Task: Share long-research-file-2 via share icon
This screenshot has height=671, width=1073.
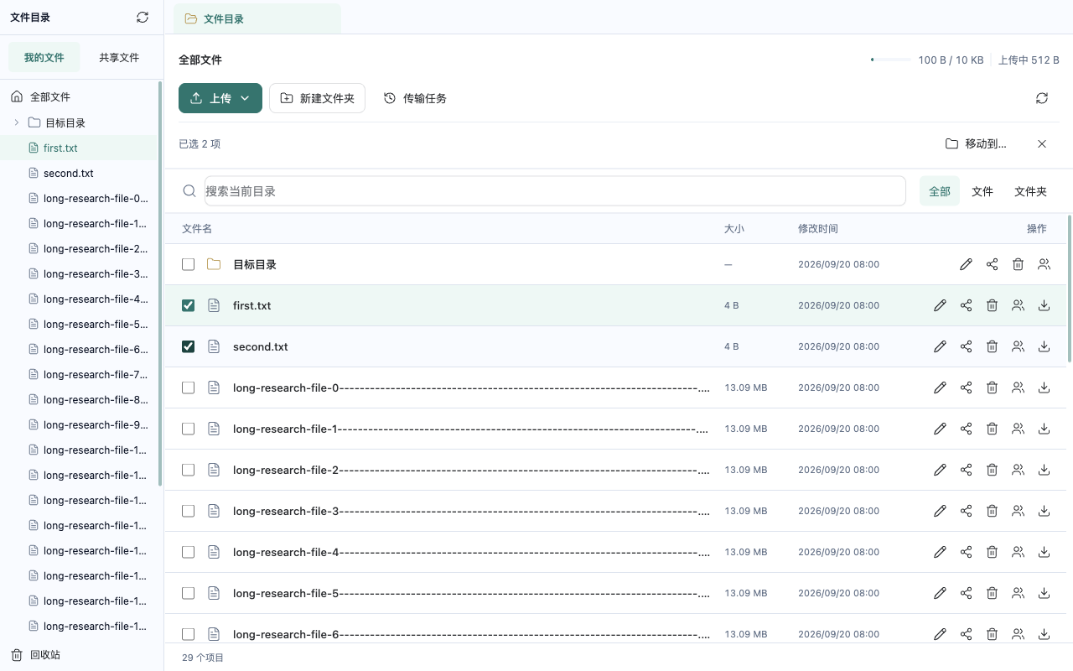Action: pyautogui.click(x=966, y=470)
